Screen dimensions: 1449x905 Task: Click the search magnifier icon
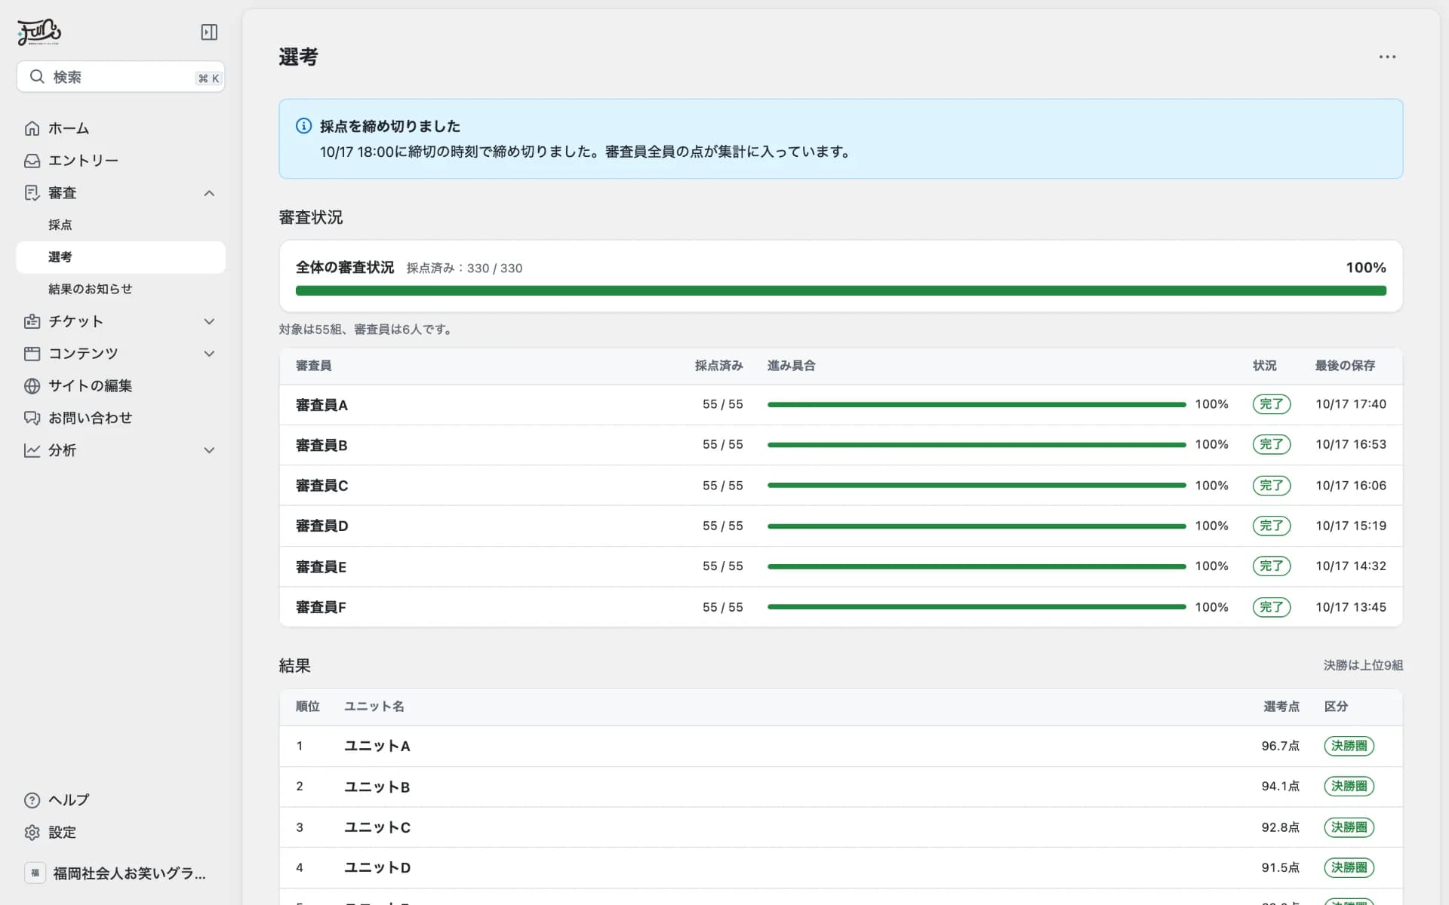36,76
